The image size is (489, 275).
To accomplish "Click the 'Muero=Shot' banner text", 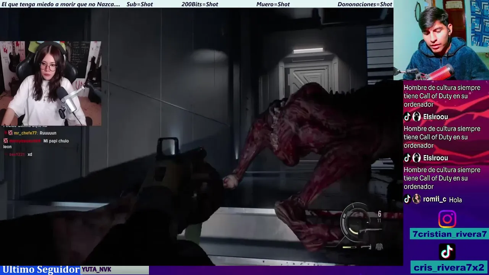I will coord(273,4).
